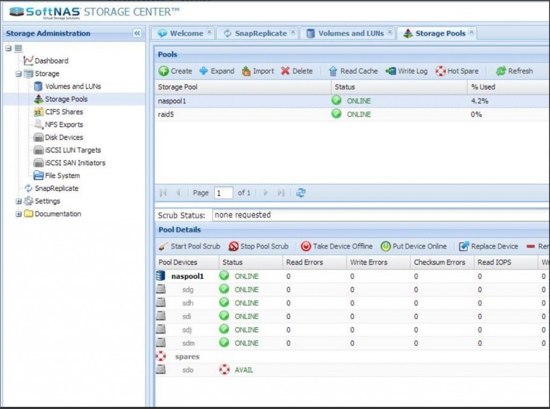Select the naspool1 row in Pools
The height and width of the screenshot is (409, 550).
(x=352, y=101)
